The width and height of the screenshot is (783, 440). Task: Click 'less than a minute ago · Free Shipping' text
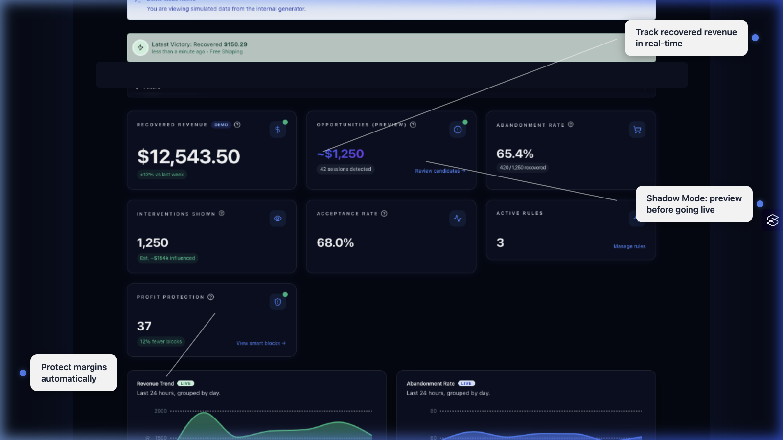click(197, 52)
